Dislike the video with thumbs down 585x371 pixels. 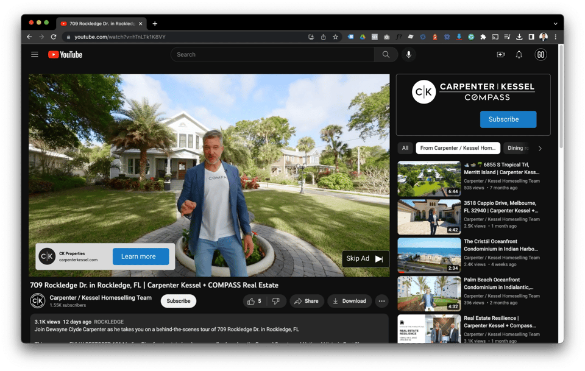click(276, 301)
